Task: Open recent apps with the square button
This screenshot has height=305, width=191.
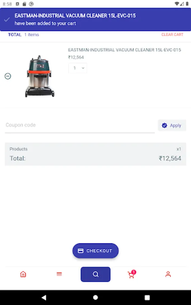Action: coord(147,298)
